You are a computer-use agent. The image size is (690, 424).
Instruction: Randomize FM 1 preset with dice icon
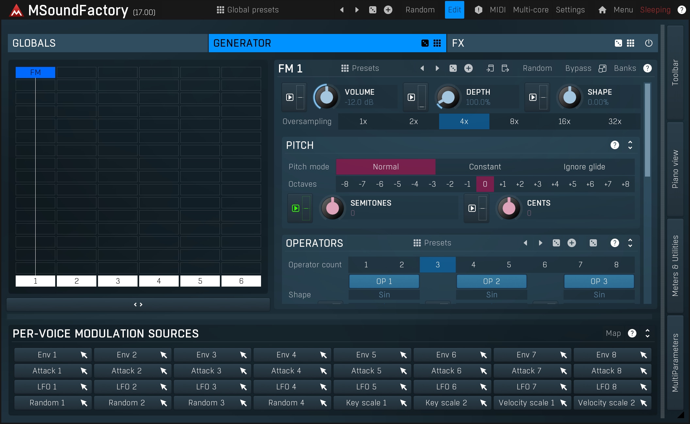tap(453, 68)
